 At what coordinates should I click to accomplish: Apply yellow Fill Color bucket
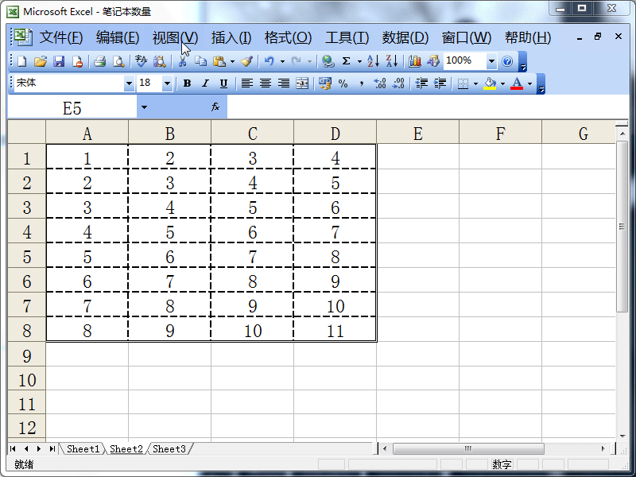(x=490, y=83)
